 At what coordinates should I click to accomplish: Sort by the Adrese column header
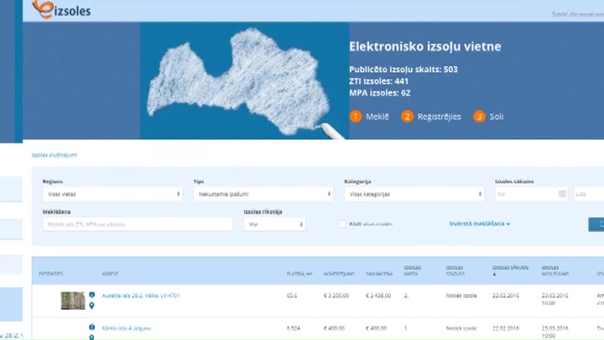point(110,274)
